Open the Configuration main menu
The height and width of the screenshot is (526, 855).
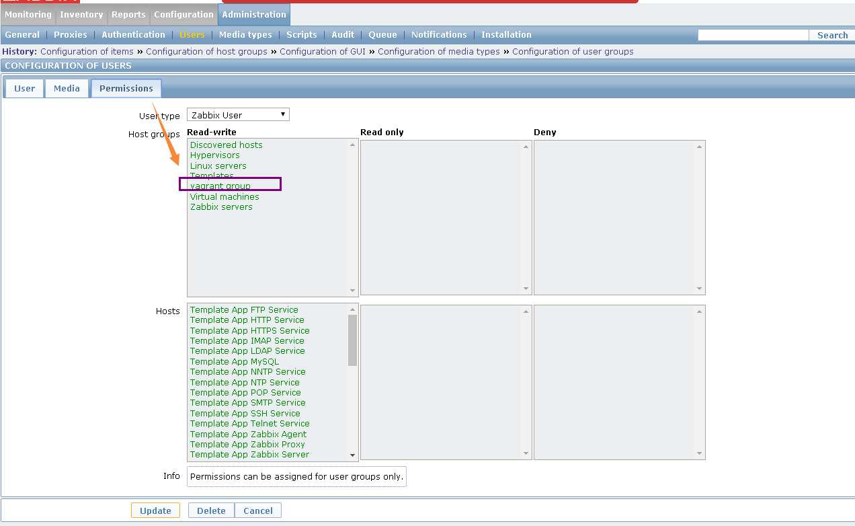pos(184,14)
